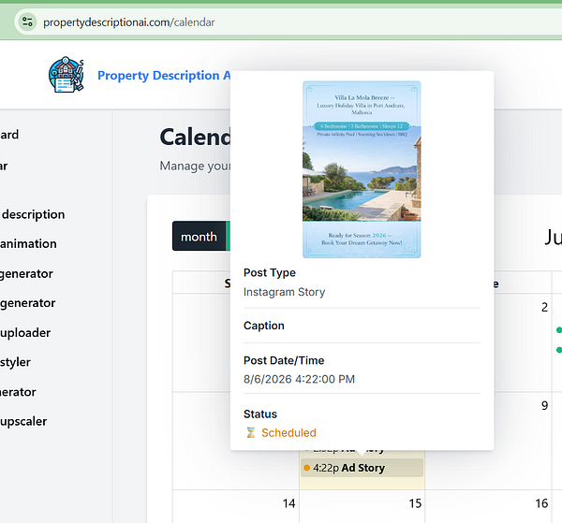This screenshot has height=523, width=562.
Task: Click calendar day number 9
Action: click(545, 406)
